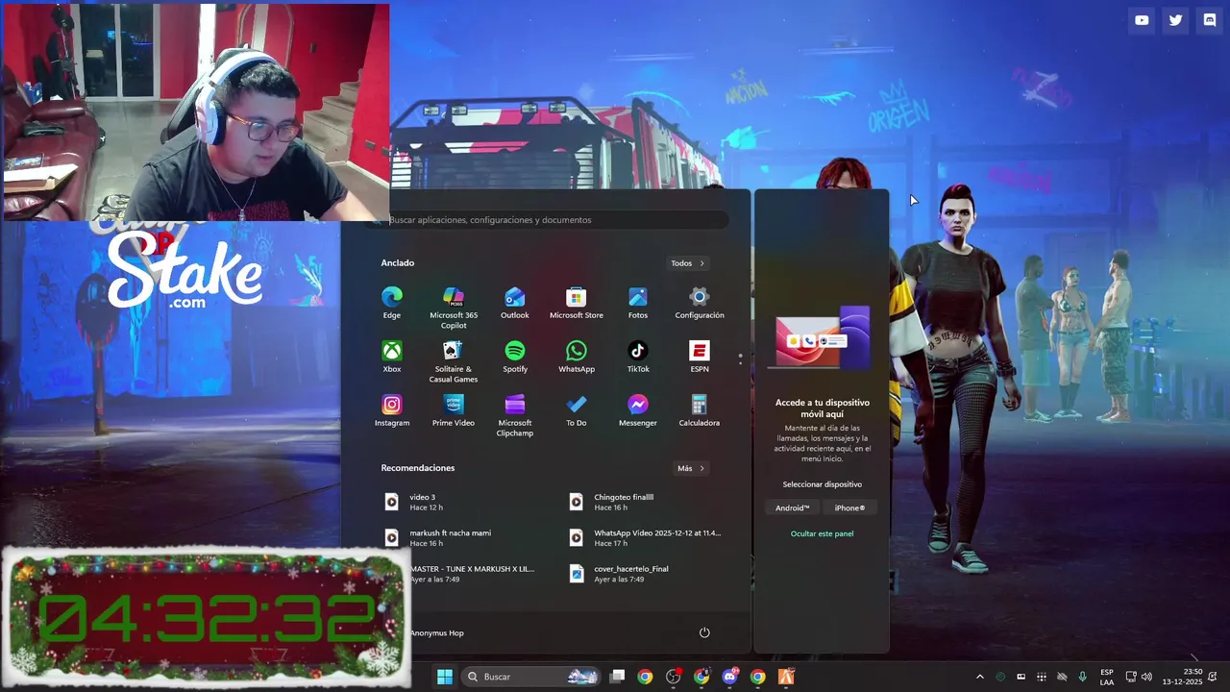Image resolution: width=1230 pixels, height=692 pixels.
Task: Open the Calculadora app
Action: (x=700, y=410)
